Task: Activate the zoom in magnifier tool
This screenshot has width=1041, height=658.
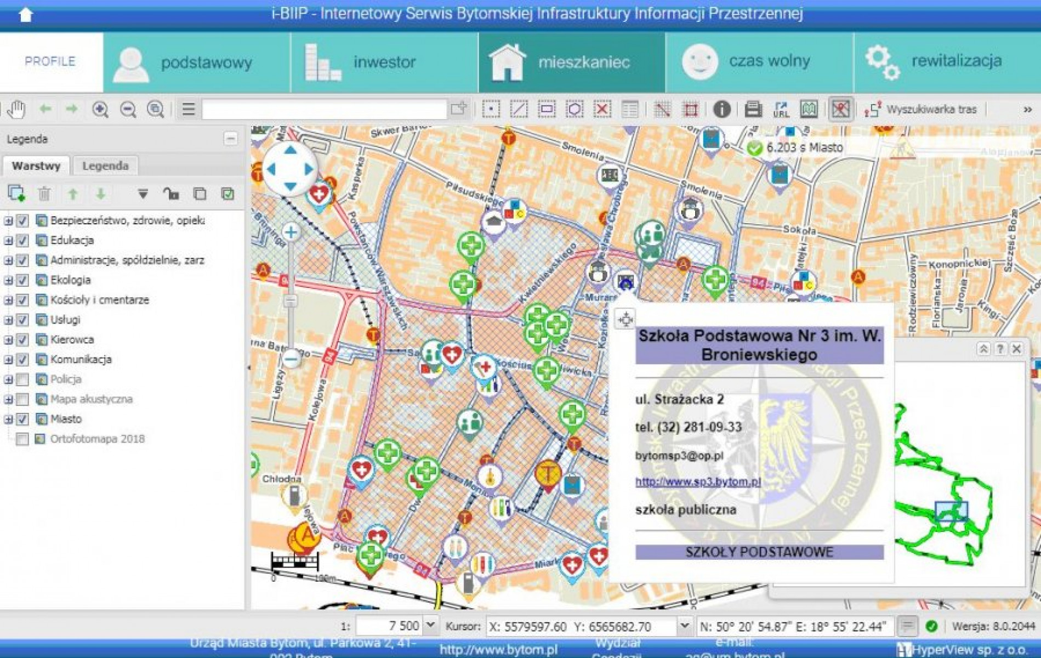Action: [x=100, y=109]
